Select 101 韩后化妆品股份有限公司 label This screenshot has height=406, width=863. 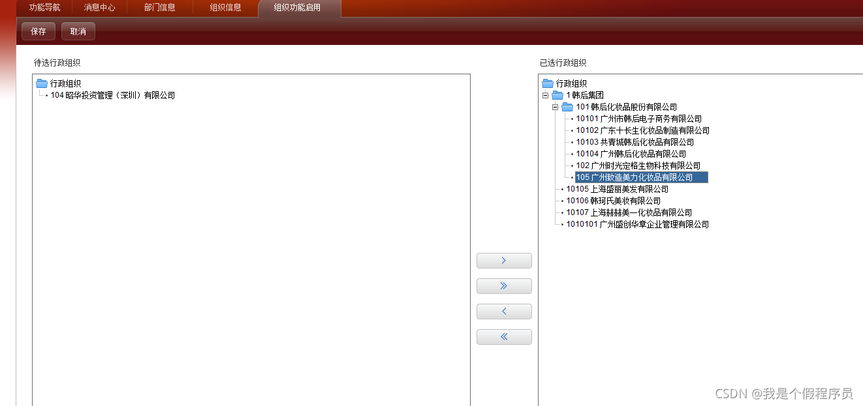627,107
